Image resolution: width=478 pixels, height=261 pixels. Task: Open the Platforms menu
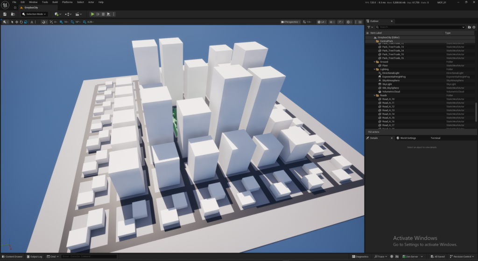[x=67, y=2]
